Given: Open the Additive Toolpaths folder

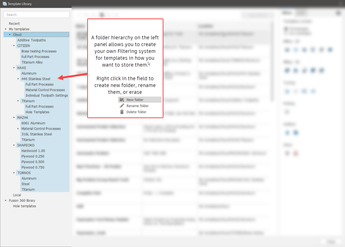Looking at the screenshot, I should pos(31,40).
